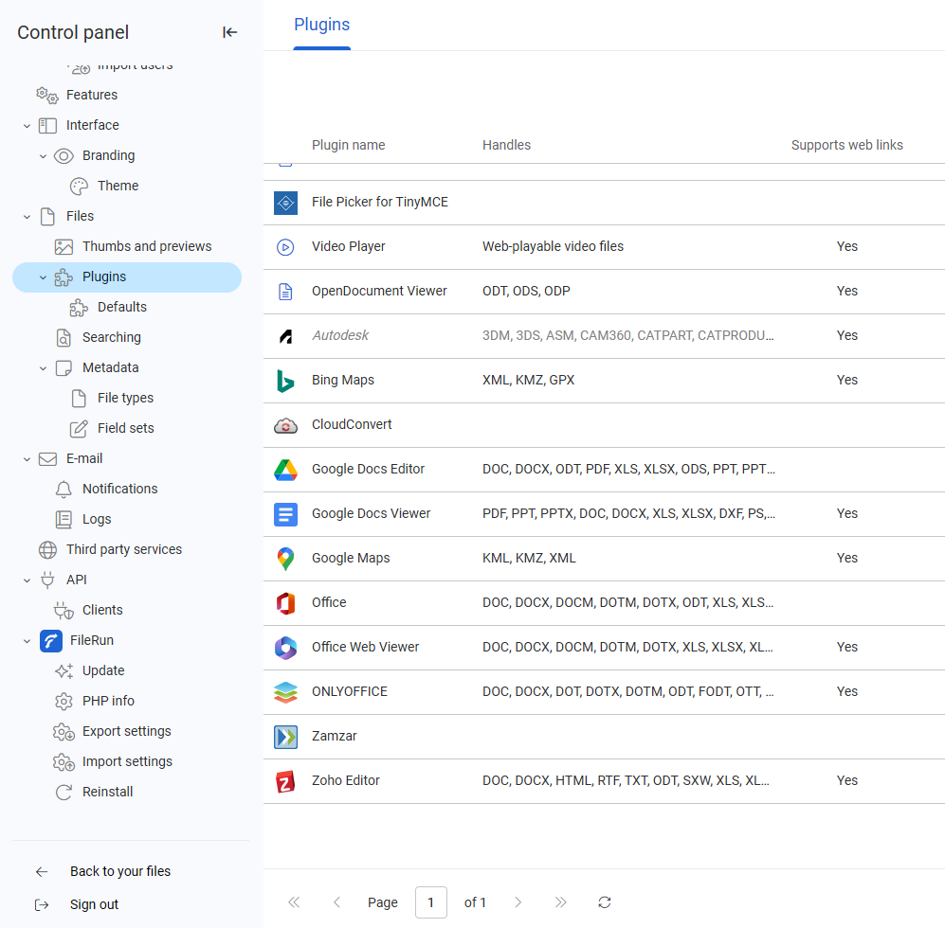Open Features settings gear icon

tap(47, 95)
